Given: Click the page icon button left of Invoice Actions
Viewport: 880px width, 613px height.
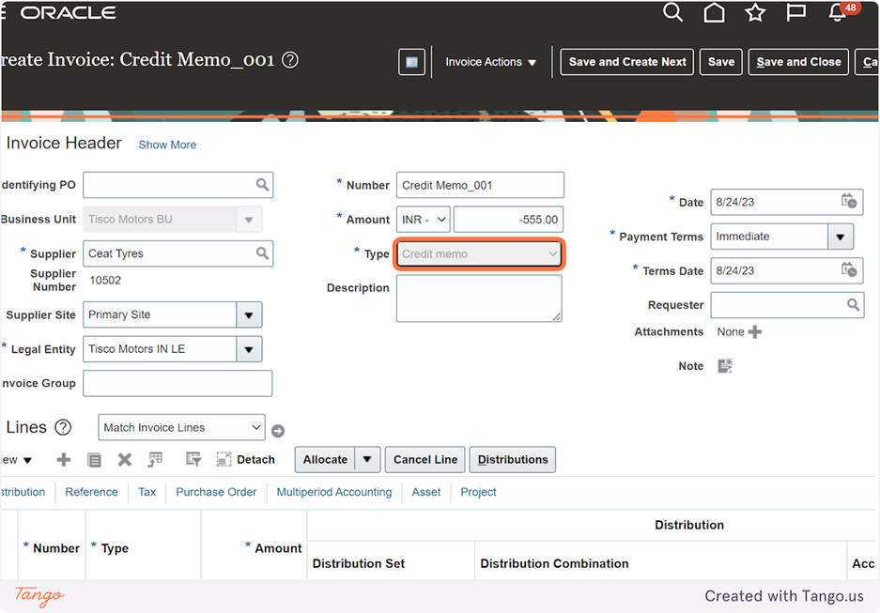Looking at the screenshot, I should pyautogui.click(x=411, y=62).
